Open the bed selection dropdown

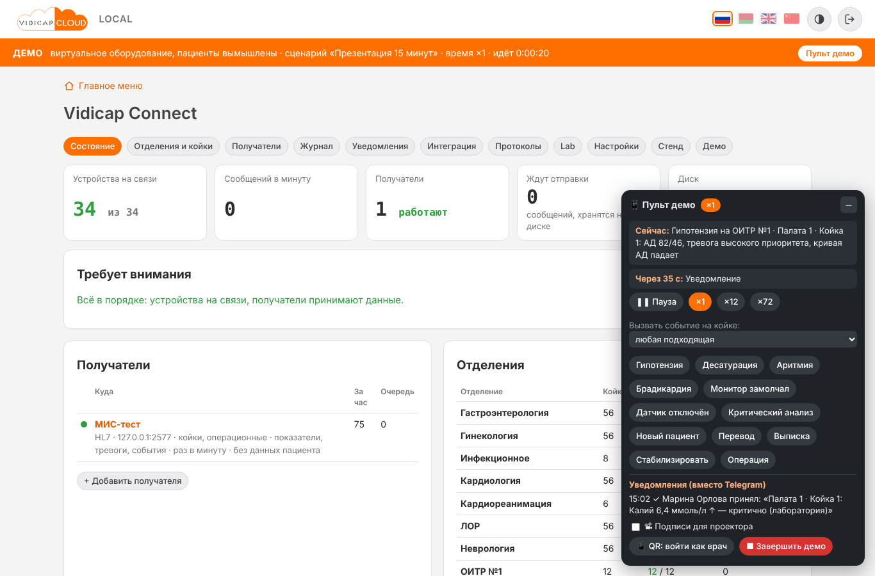[x=743, y=339]
